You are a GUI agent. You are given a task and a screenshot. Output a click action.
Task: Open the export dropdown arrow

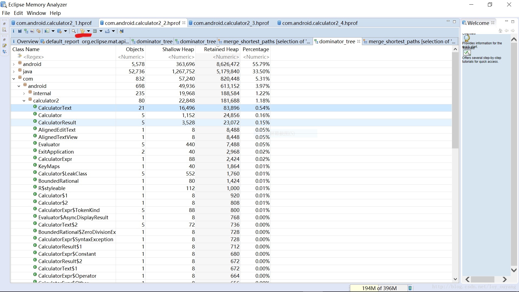[114, 31]
